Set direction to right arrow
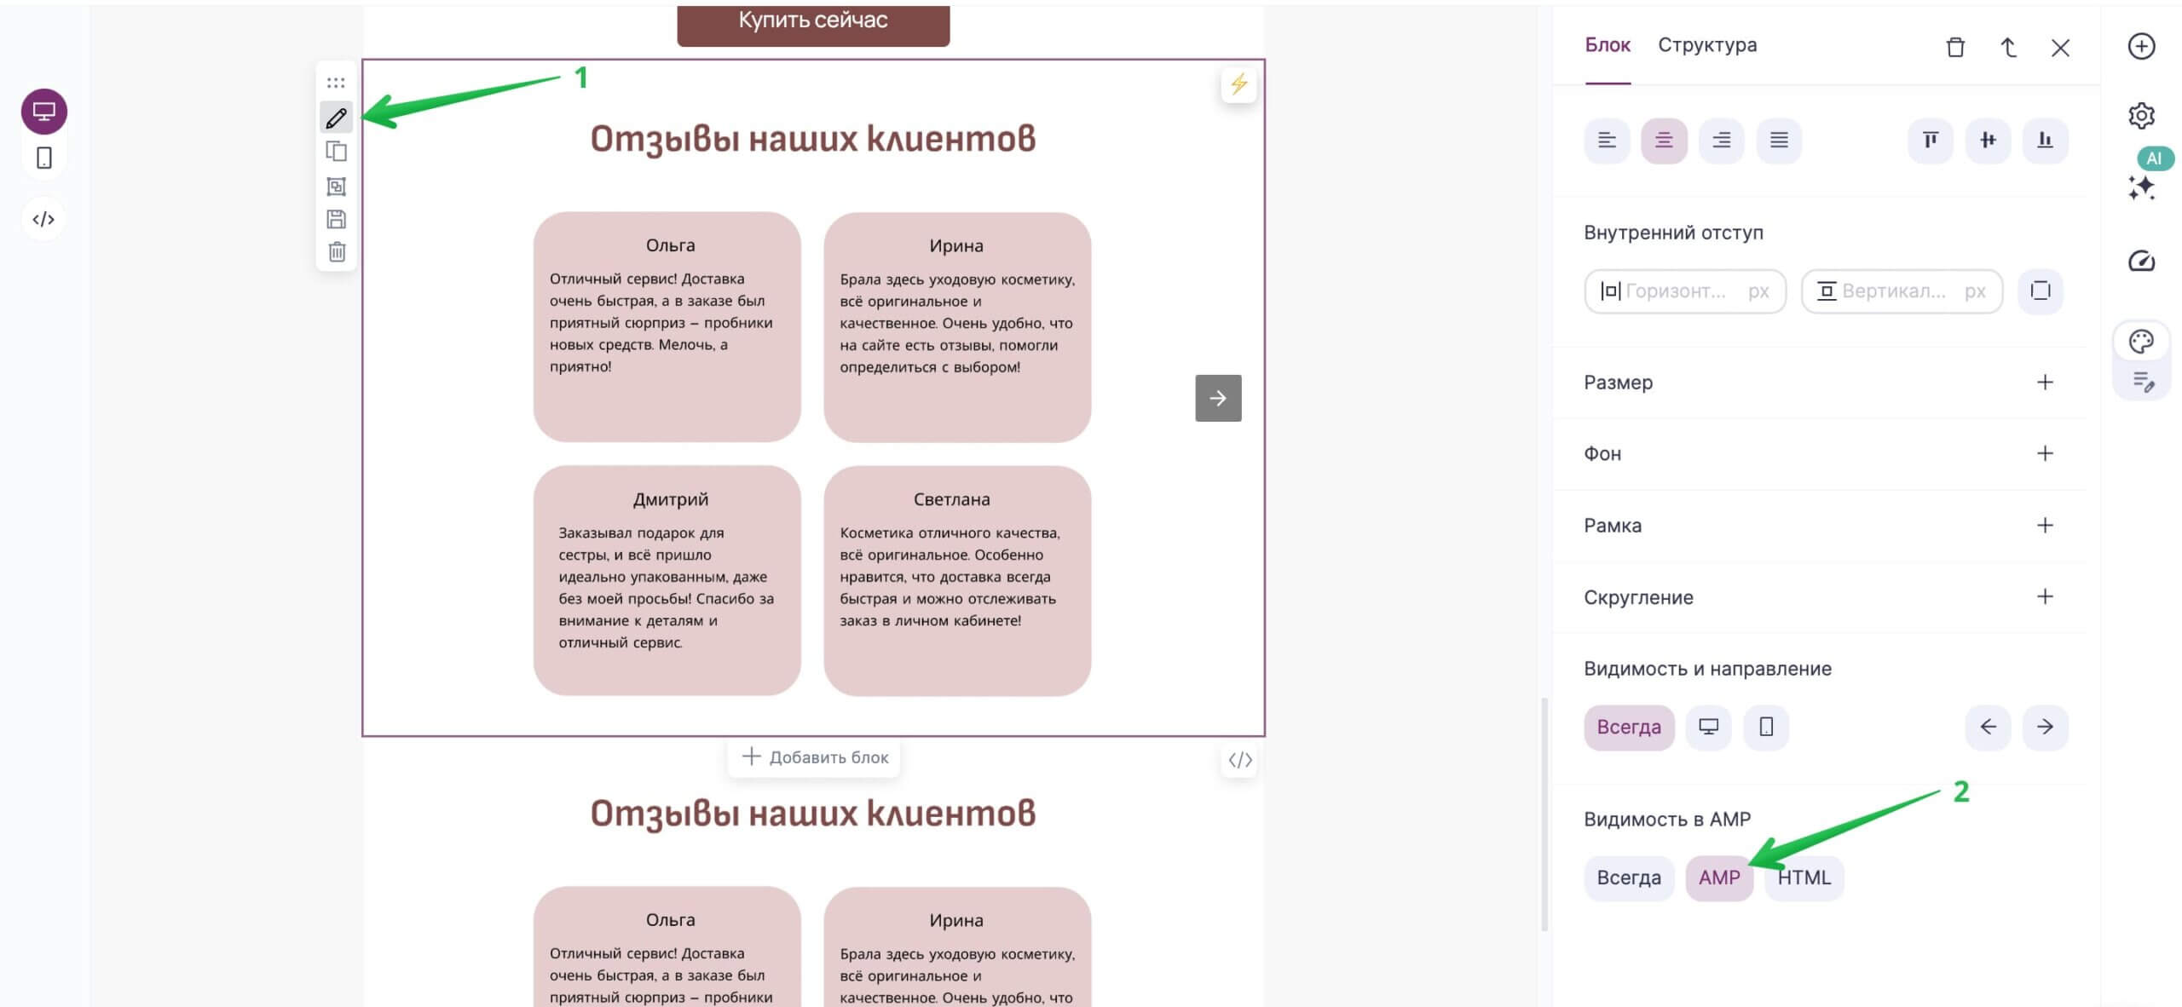2182x1007 pixels. point(2045,728)
